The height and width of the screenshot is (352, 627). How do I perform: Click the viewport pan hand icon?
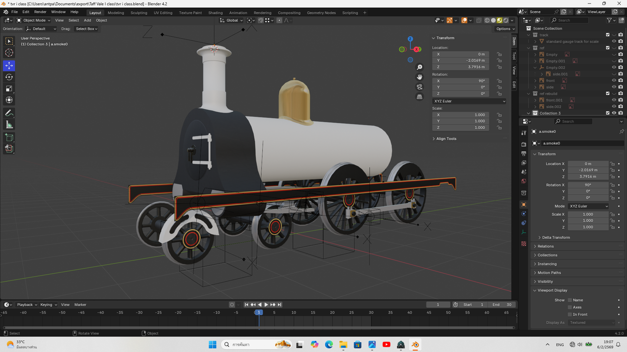(419, 77)
